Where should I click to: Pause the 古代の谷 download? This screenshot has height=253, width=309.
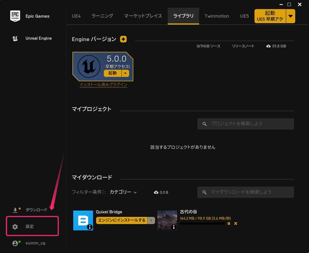coord(229,224)
